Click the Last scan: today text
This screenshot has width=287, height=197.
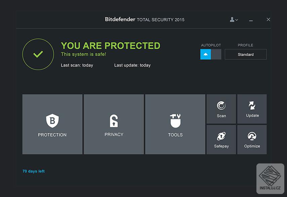[x=78, y=65]
